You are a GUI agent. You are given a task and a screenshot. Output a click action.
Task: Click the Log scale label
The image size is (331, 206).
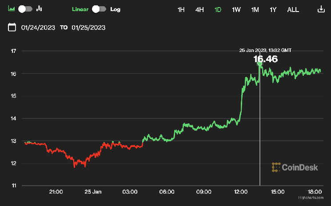(x=115, y=9)
